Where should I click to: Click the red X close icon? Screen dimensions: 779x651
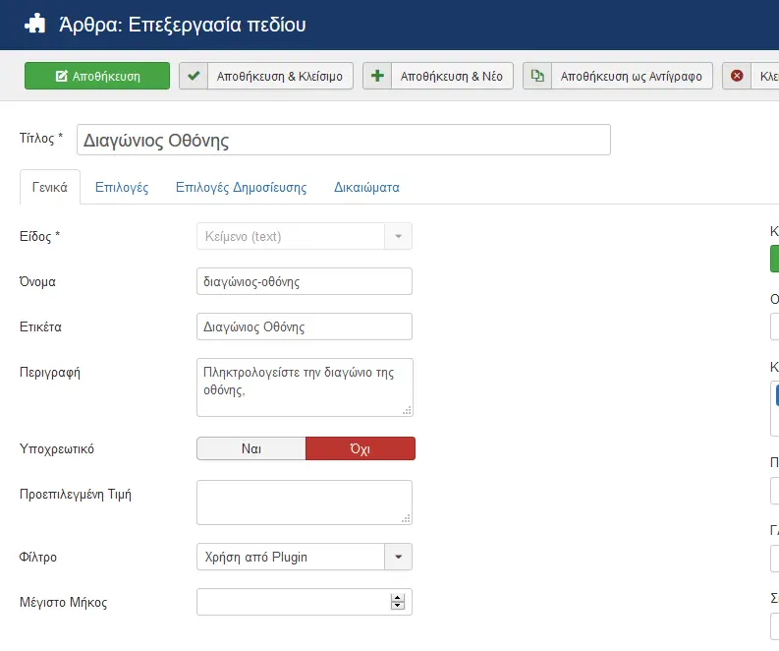coord(737,76)
